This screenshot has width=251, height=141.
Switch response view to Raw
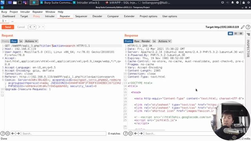point(137,41)
